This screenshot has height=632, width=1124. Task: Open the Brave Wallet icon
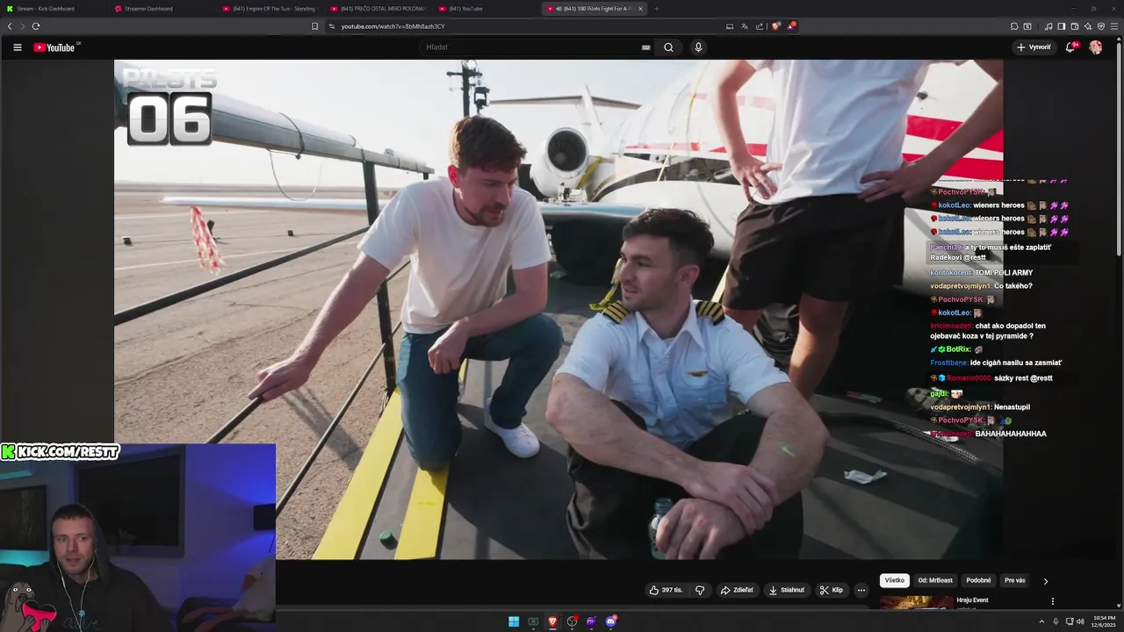[x=1075, y=26]
